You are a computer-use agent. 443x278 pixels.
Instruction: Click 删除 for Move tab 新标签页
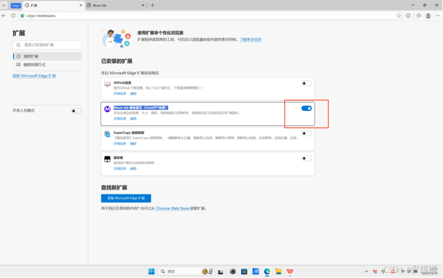point(133,119)
